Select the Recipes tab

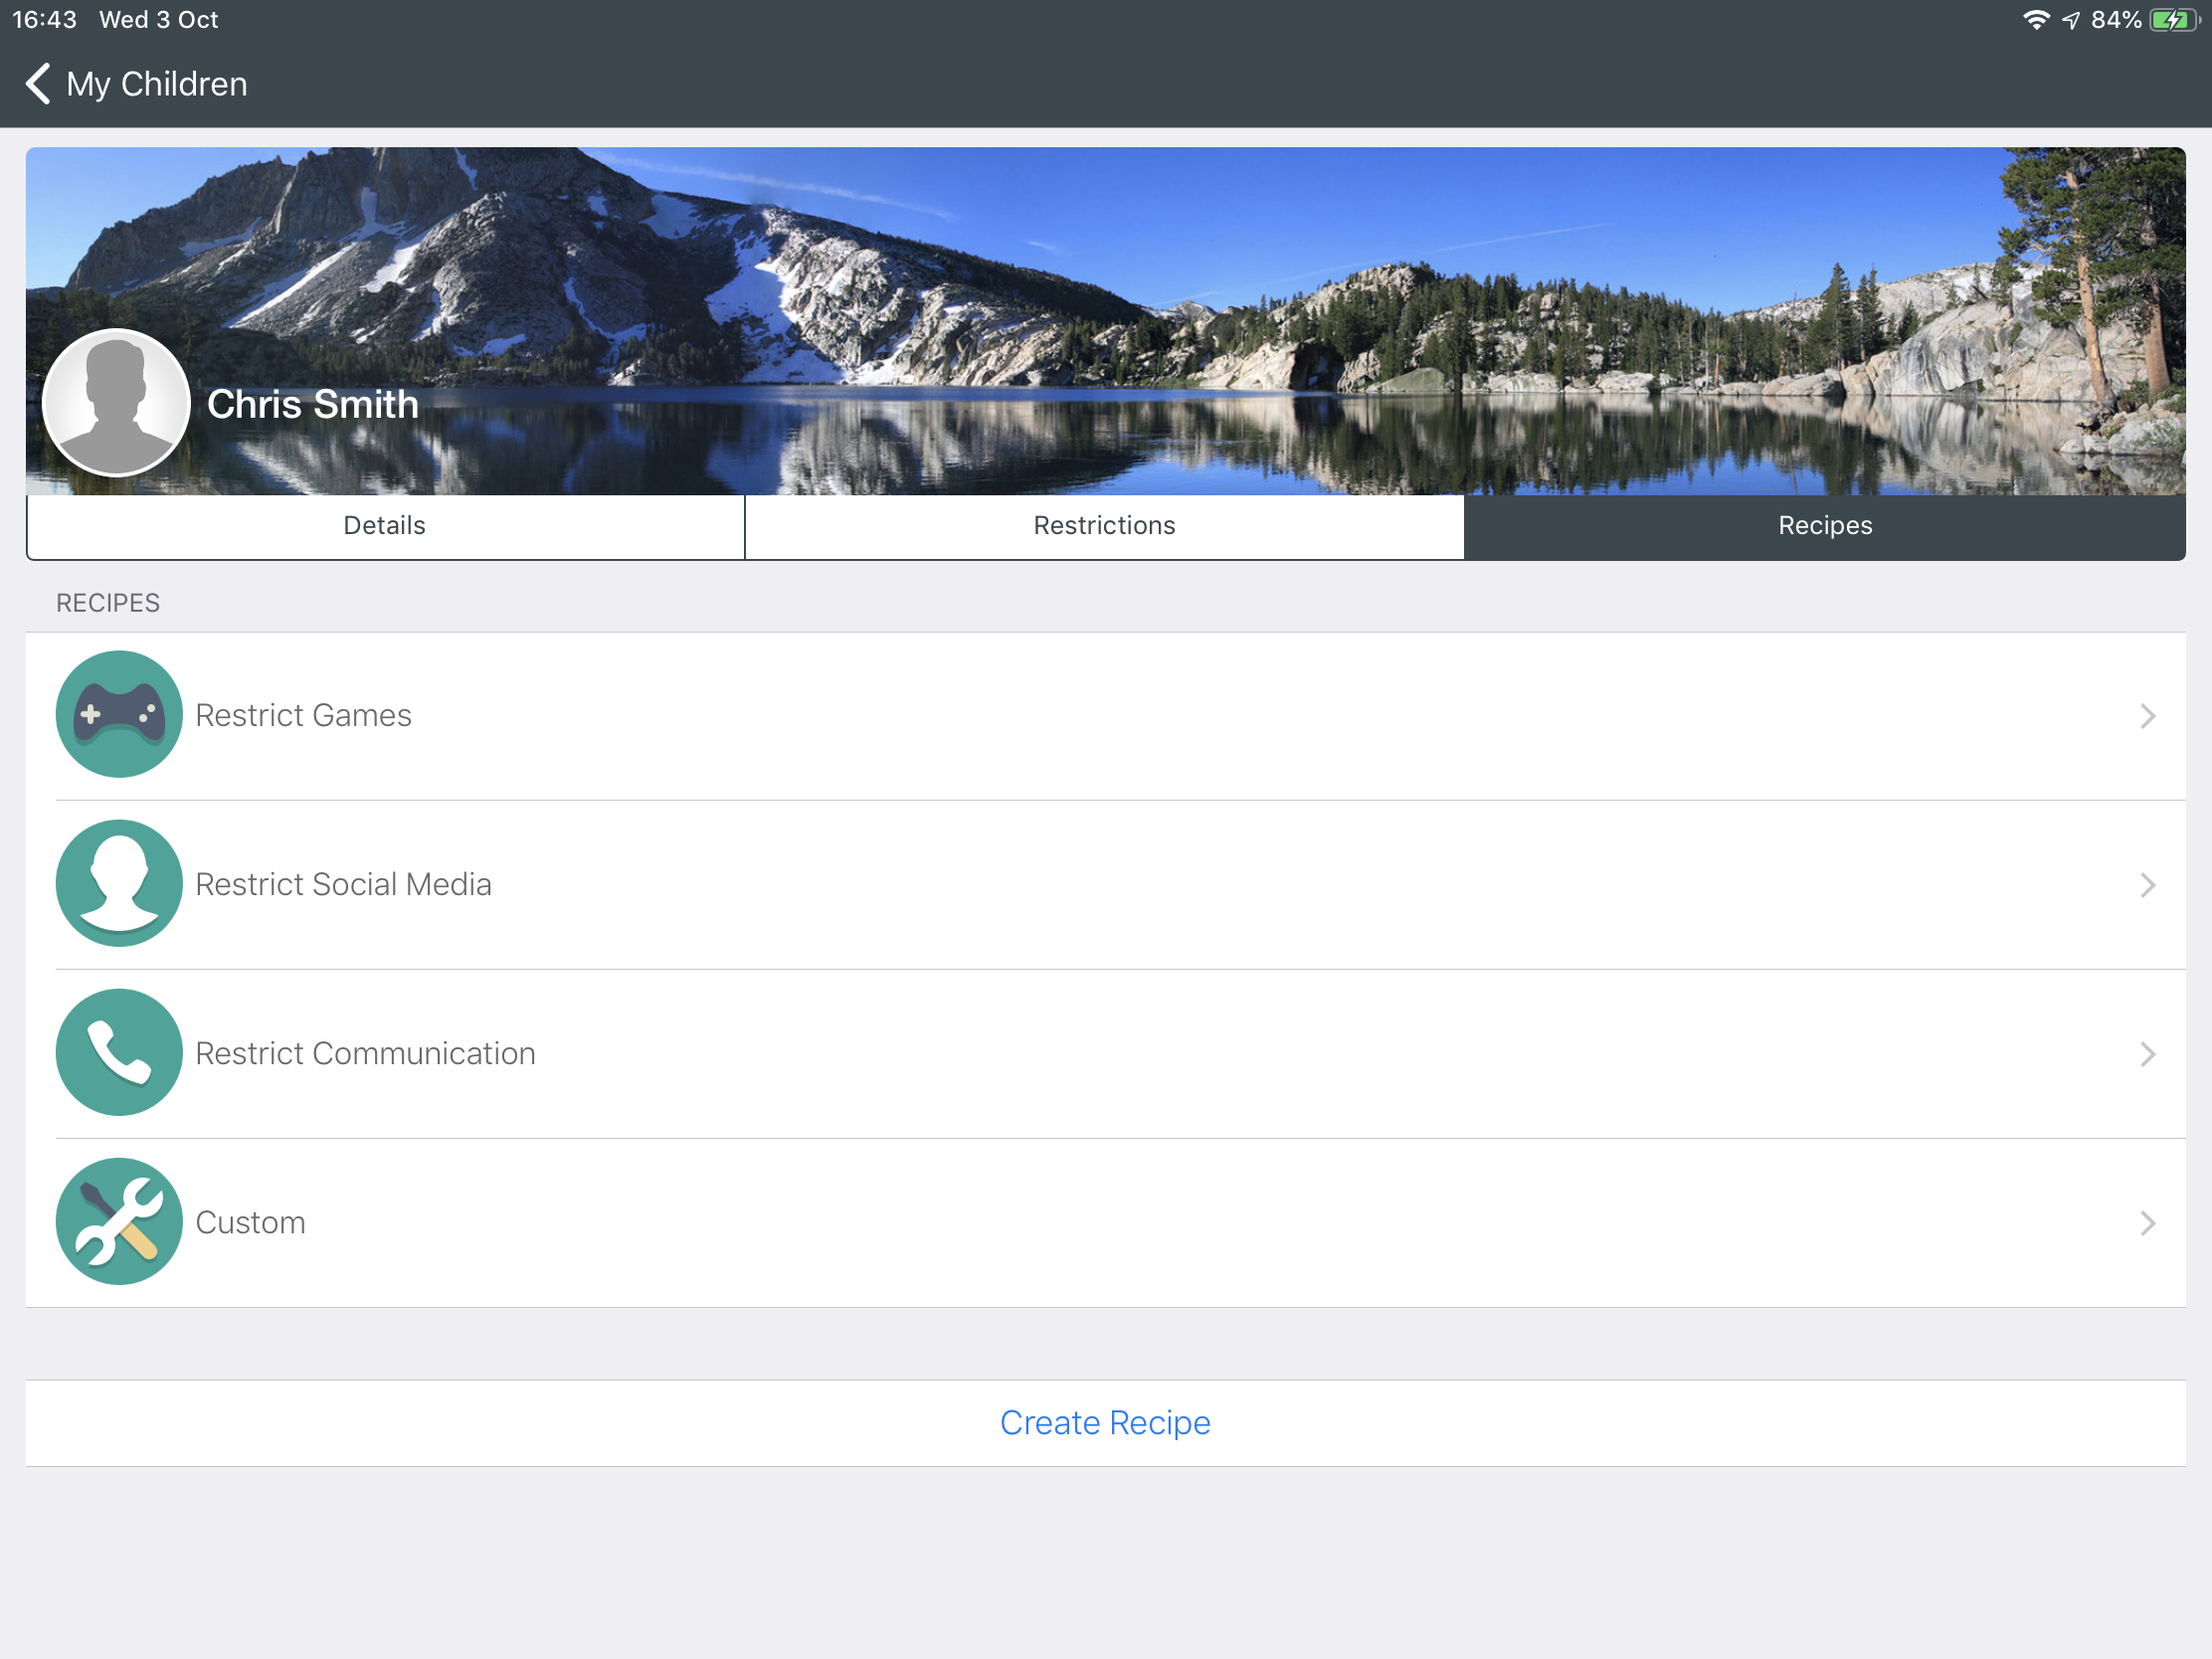point(1824,526)
